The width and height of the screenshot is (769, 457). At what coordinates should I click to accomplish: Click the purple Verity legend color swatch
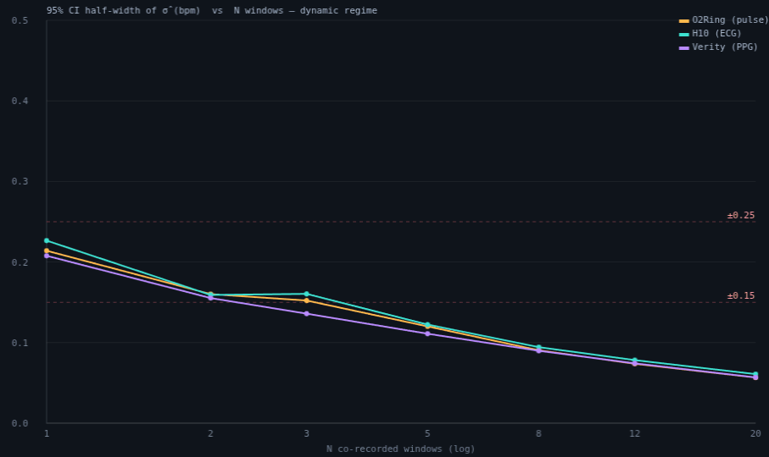tap(683, 48)
